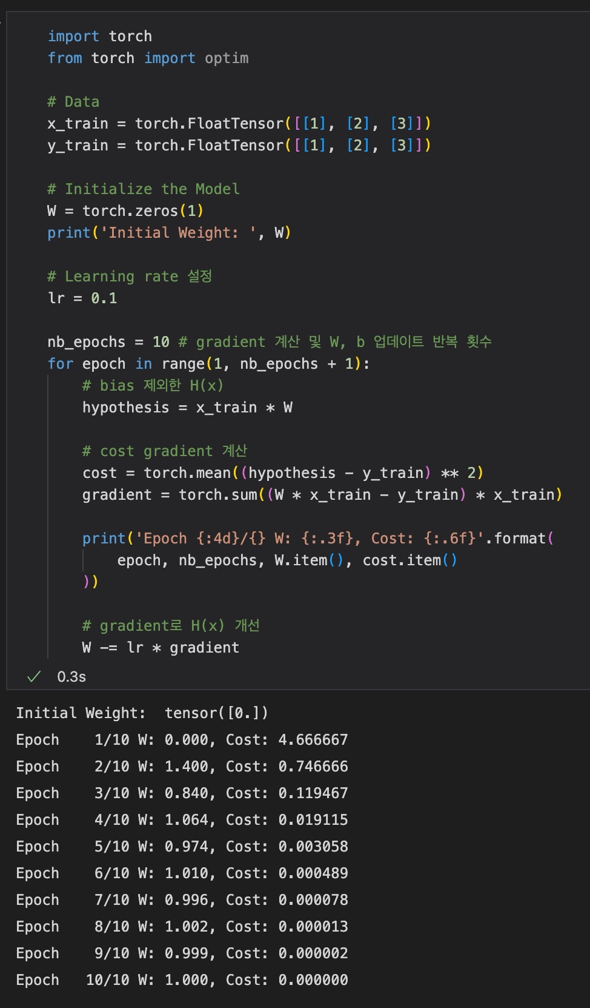Viewport: 590px width, 1008px height.
Task: Click the print 'Initial Weight' statement
Action: [x=170, y=233]
